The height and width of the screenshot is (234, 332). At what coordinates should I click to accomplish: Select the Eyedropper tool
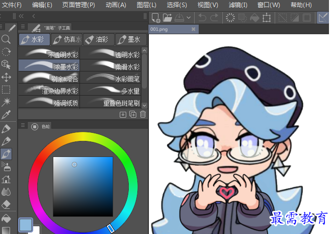point(6,115)
